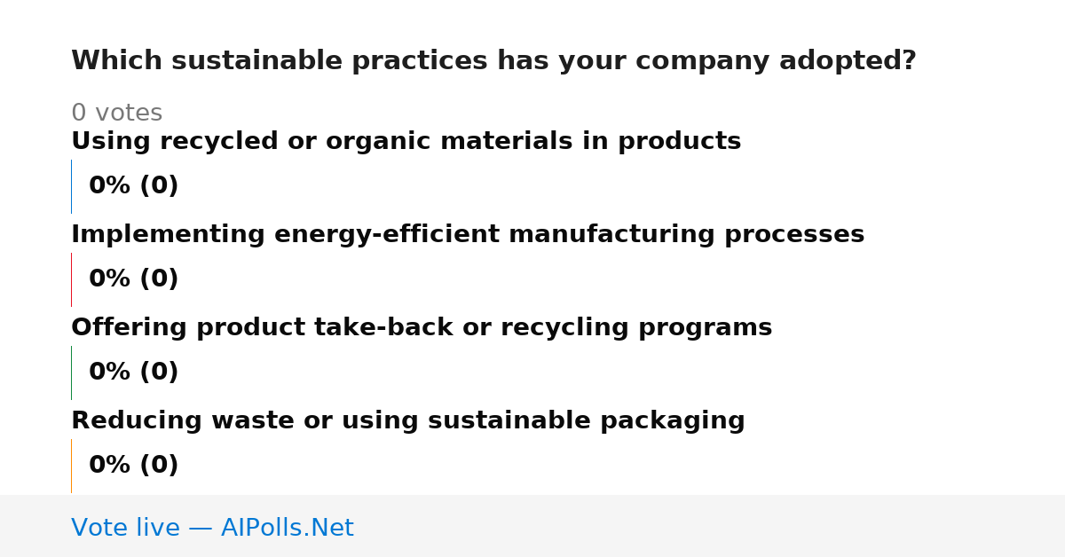Click the words Vote live in footer

coord(125,528)
